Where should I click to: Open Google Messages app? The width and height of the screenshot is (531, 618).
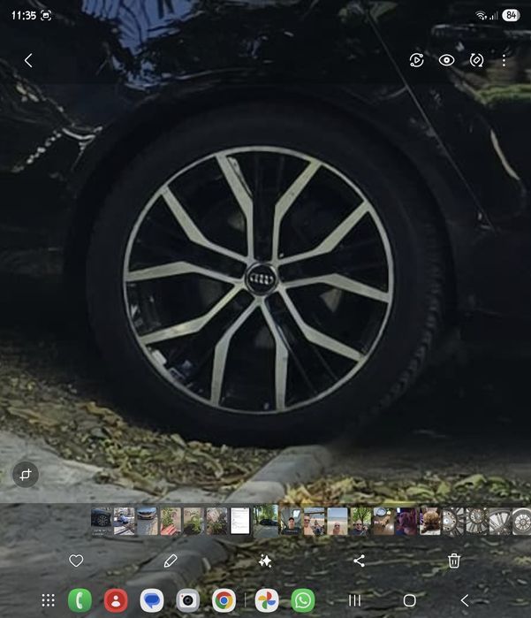point(152,600)
